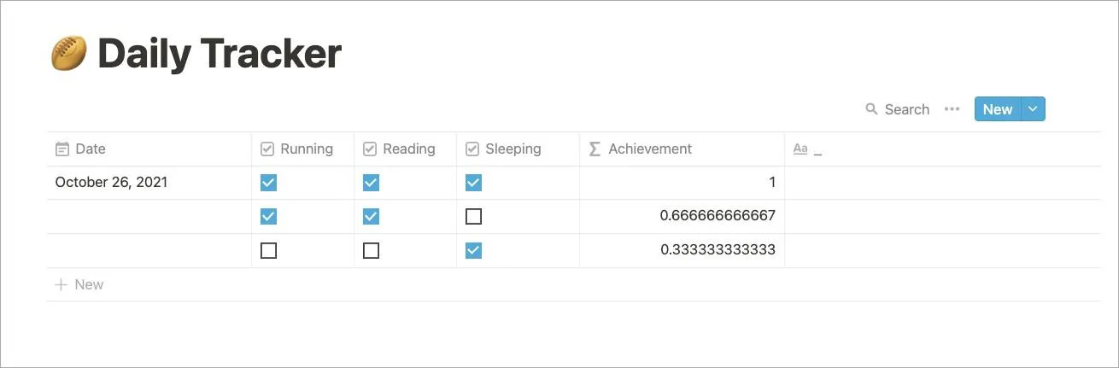Click the football page icon
1119x368 pixels.
pyautogui.click(x=68, y=54)
